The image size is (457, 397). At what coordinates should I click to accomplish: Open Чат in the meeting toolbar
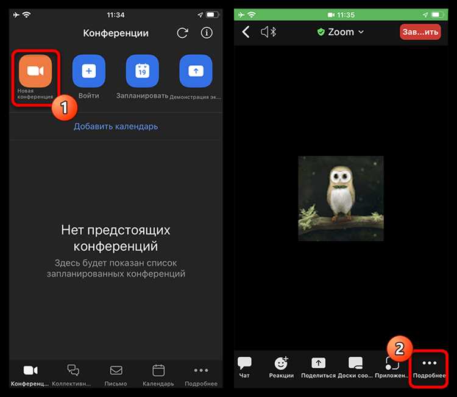(x=244, y=368)
